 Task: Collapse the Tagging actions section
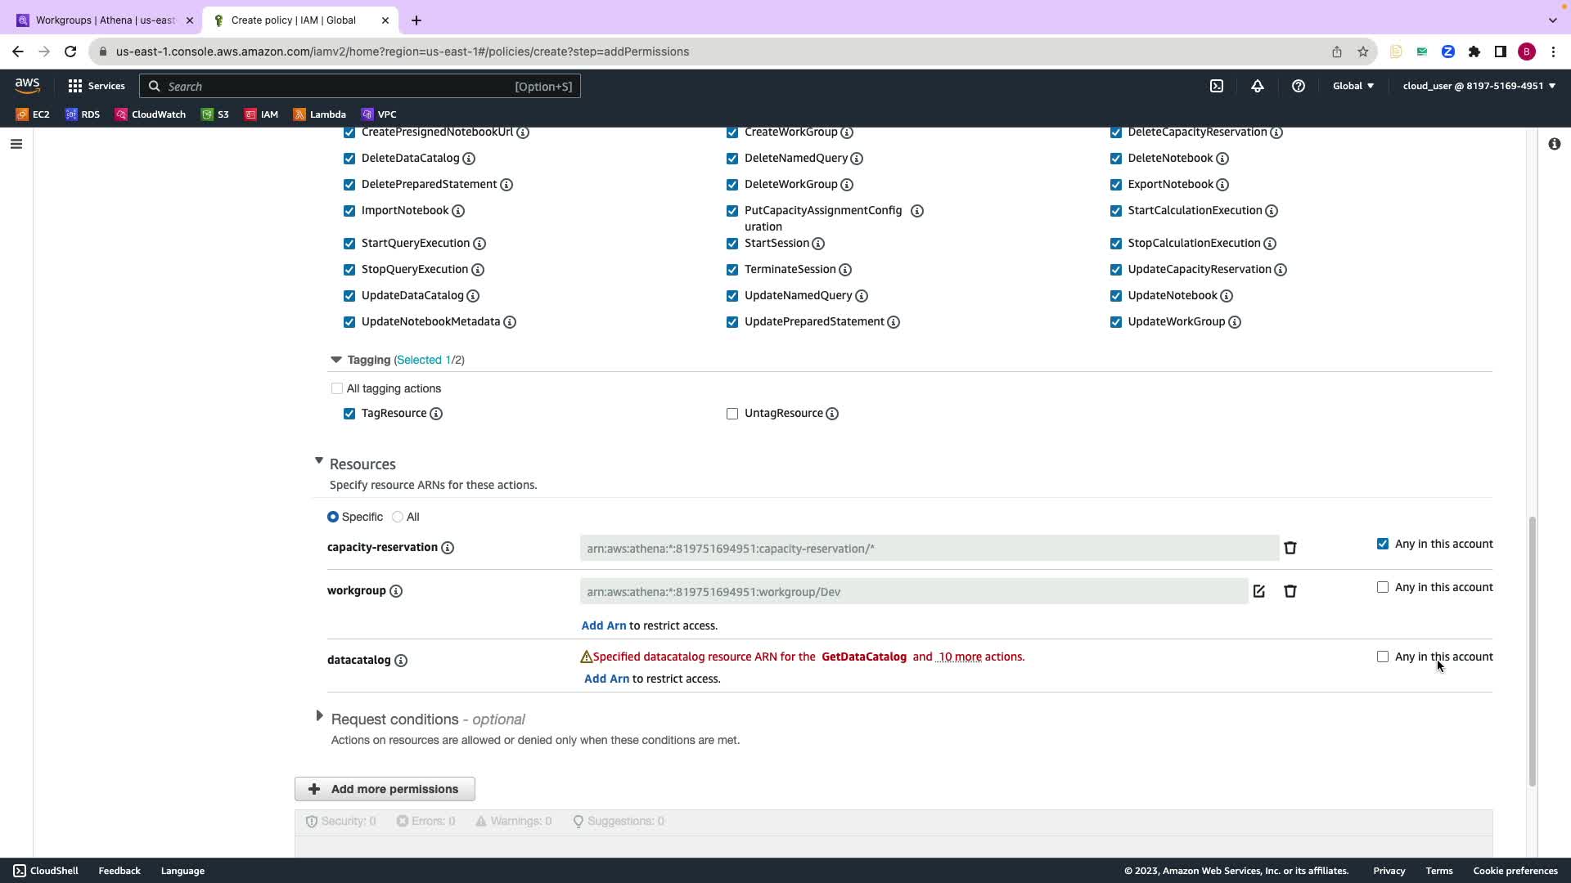335,360
